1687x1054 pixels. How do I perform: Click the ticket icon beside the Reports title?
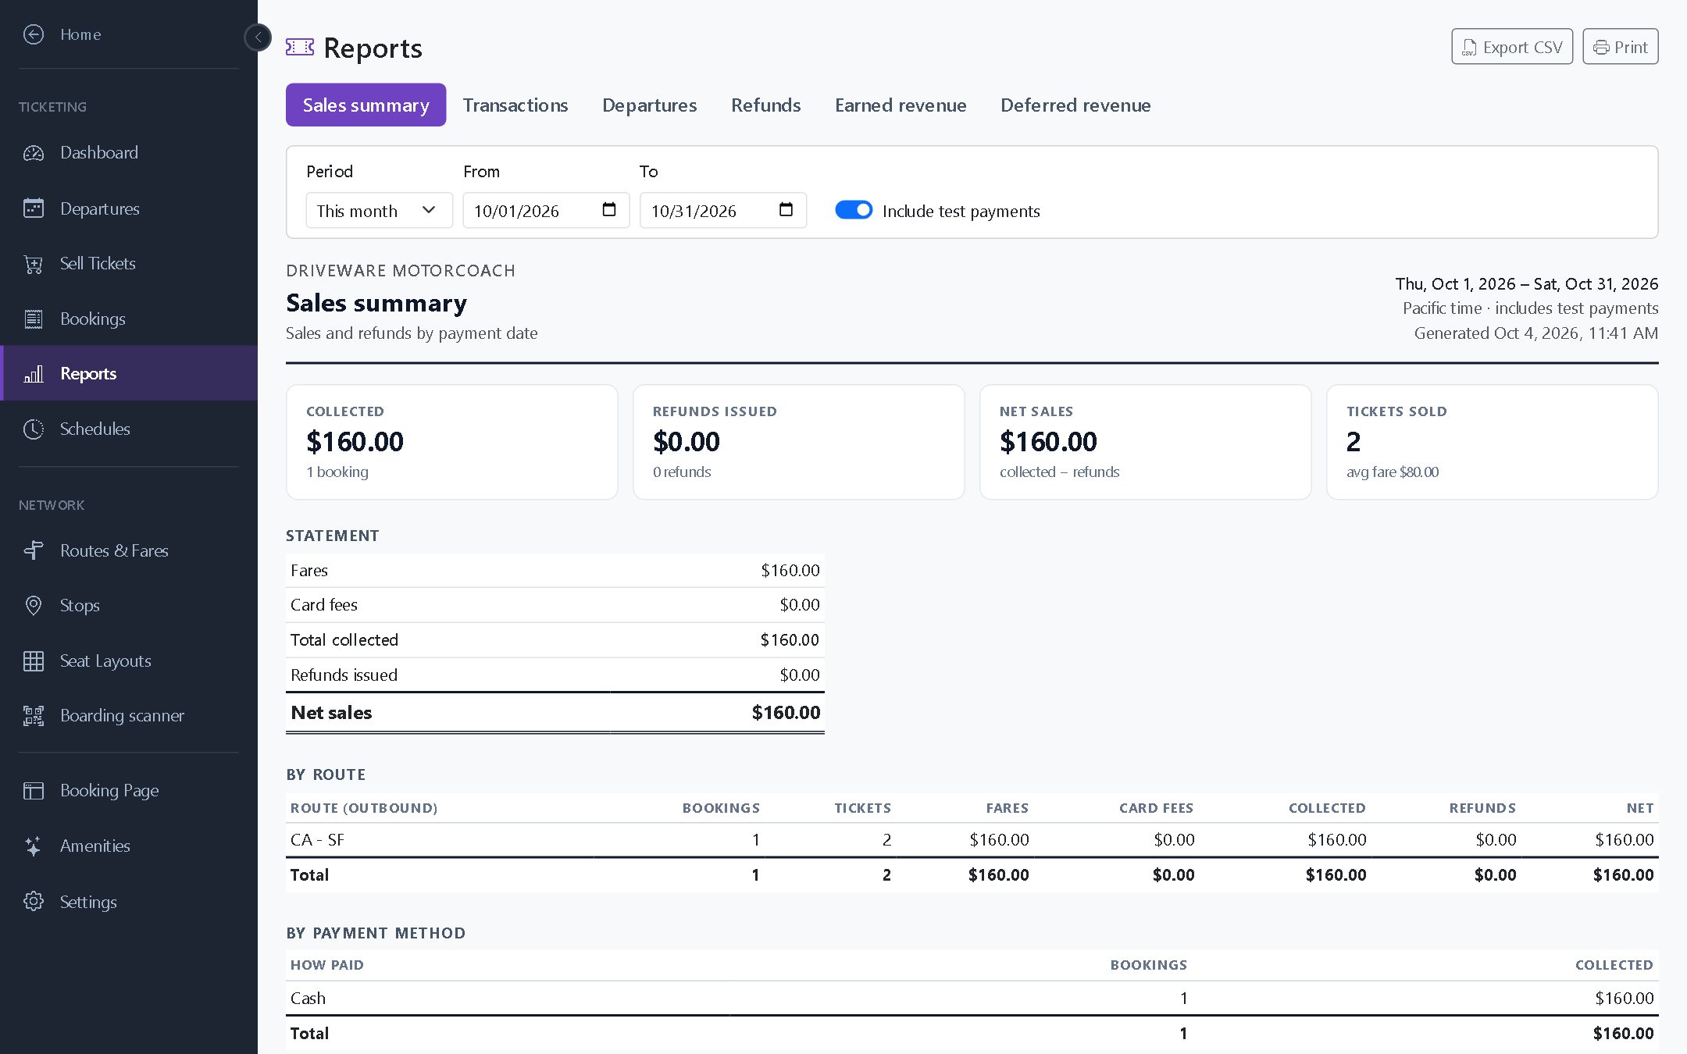click(300, 48)
